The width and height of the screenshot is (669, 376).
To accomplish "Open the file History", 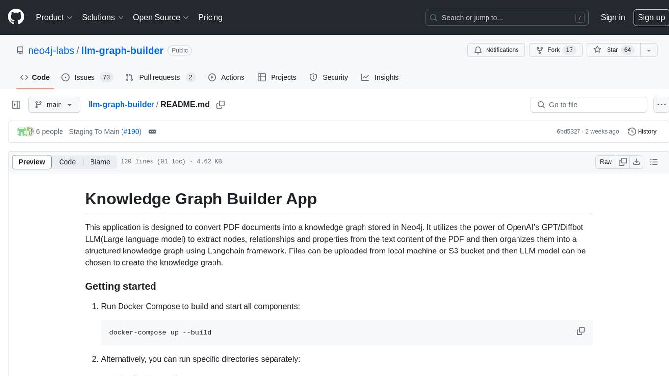I will tap(642, 132).
